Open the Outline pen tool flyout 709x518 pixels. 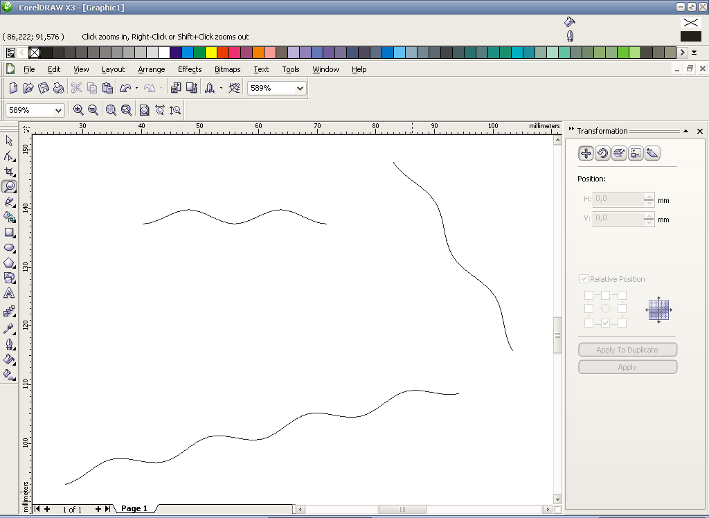point(9,343)
